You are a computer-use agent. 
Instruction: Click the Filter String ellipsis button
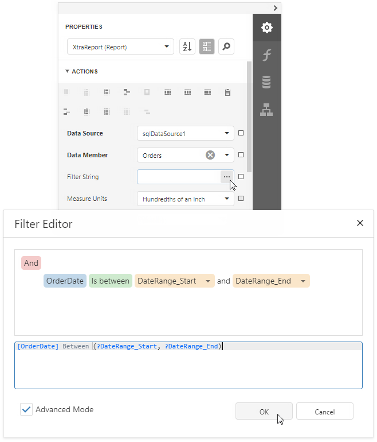227,177
